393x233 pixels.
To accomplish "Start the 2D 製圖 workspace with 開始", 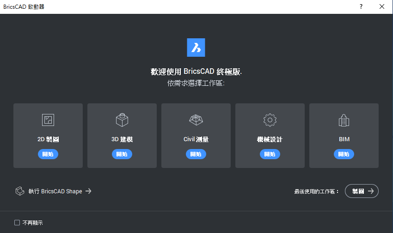I will coord(48,154).
